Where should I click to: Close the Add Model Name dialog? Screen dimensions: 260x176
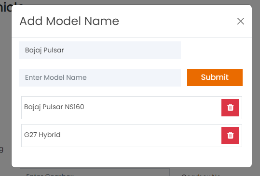coord(240,21)
